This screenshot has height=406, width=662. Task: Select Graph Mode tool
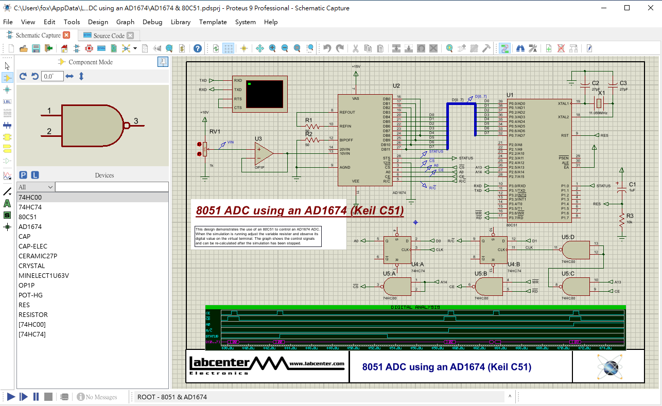click(7, 175)
